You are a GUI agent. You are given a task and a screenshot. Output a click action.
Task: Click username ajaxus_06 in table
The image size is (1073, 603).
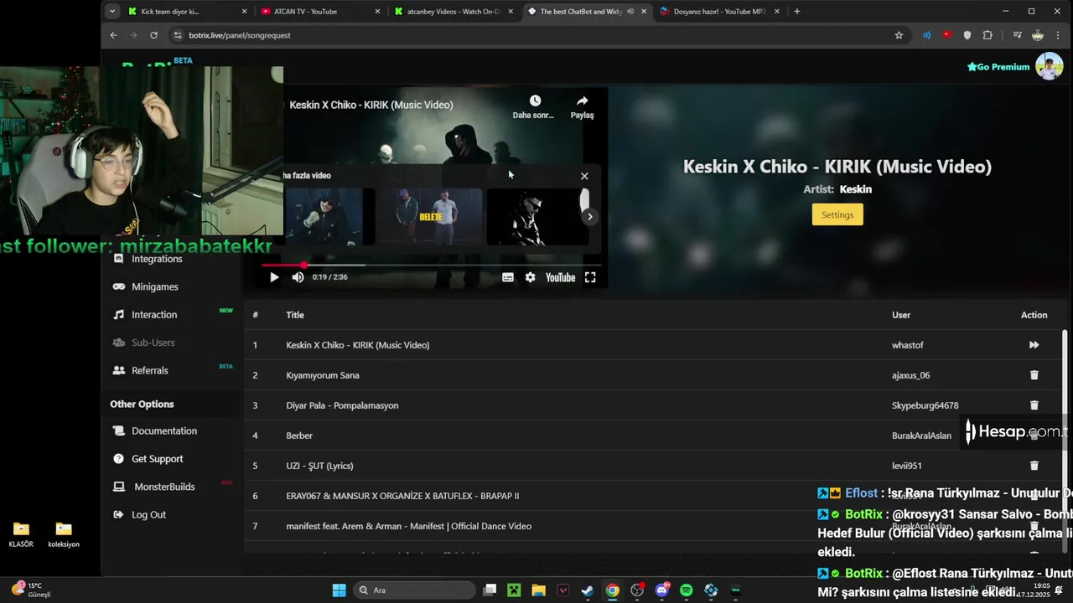coord(910,375)
